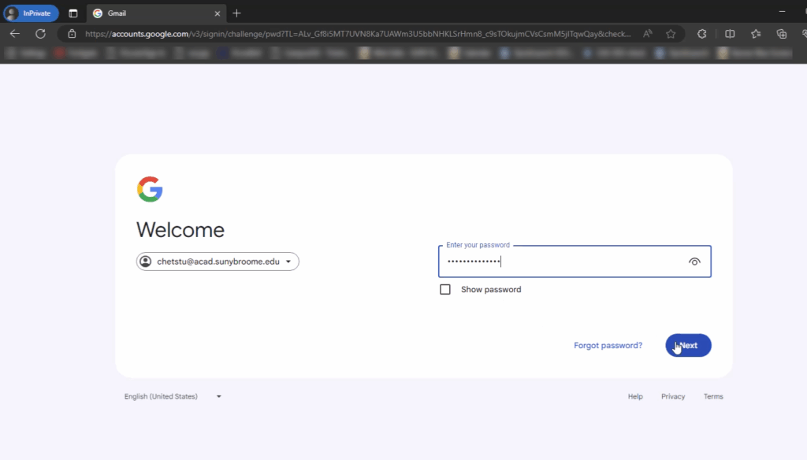Go back using the browser back arrow
Image resolution: width=807 pixels, height=460 pixels.
tap(15, 34)
